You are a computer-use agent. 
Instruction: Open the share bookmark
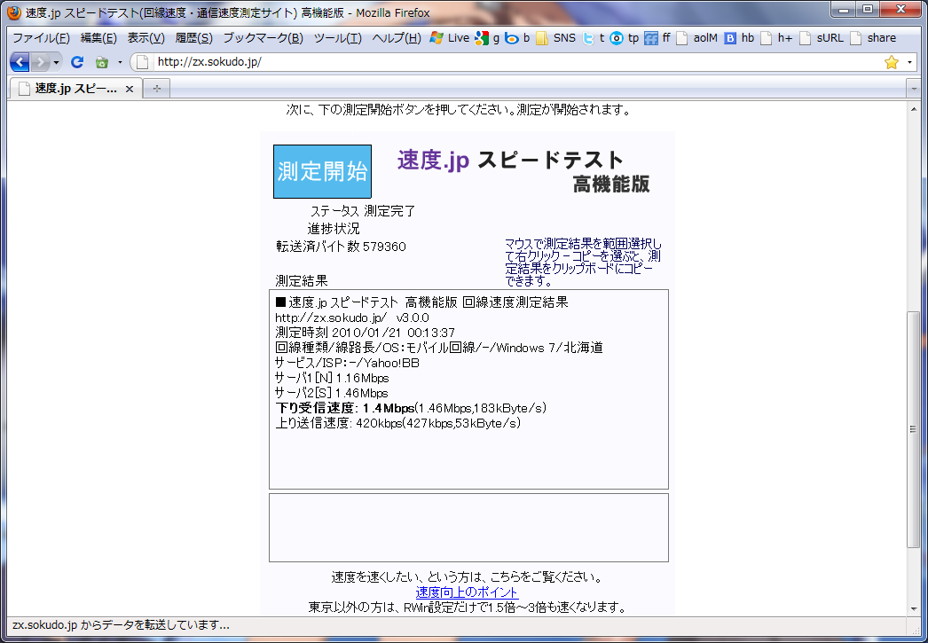pyautogui.click(x=873, y=38)
